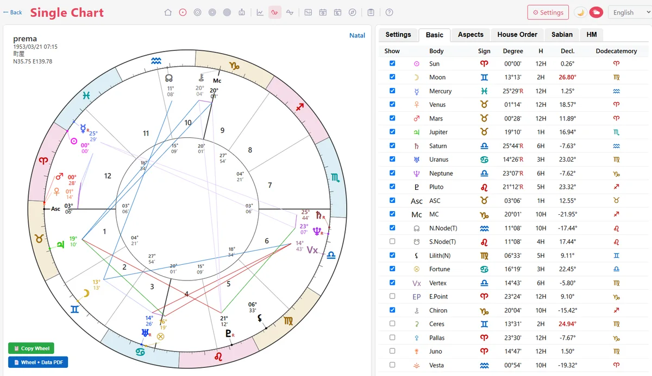The height and width of the screenshot is (376, 652).
Task: Open the line graph chart icon
Action: pyautogui.click(x=260, y=12)
